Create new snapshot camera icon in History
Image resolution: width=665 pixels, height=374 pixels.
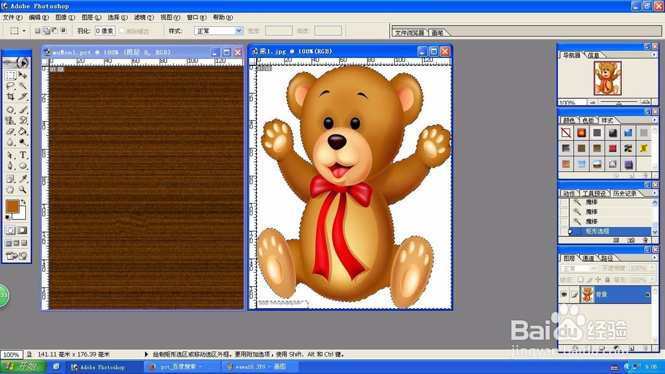[x=631, y=240]
